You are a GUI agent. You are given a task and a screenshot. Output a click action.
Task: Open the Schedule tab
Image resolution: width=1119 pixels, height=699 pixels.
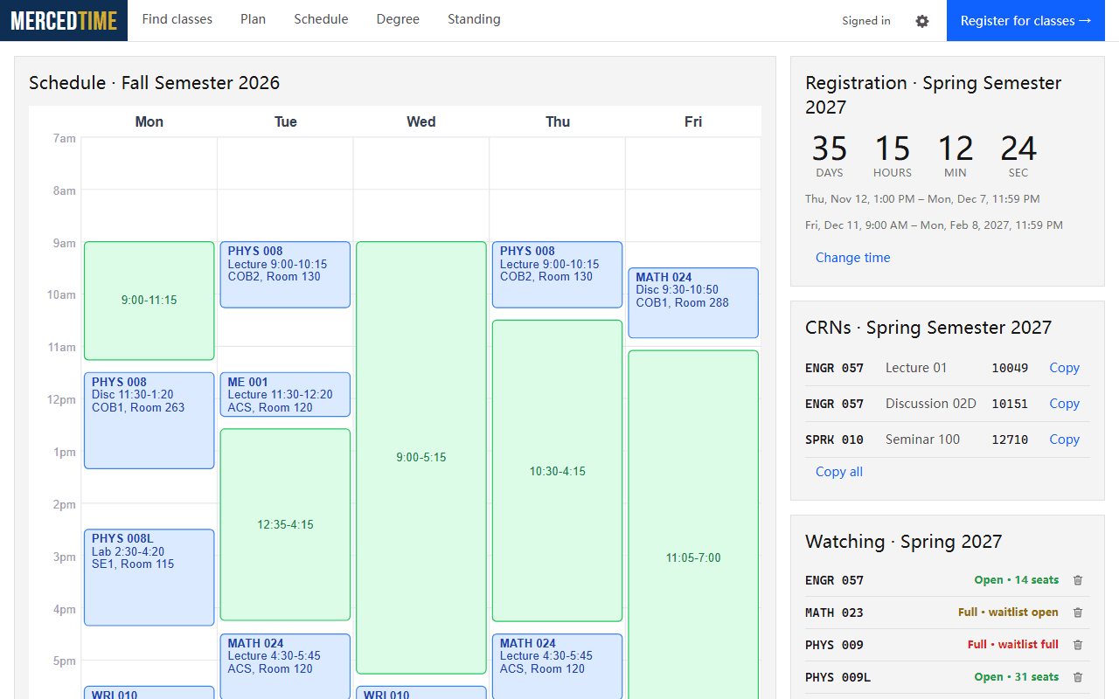(321, 19)
